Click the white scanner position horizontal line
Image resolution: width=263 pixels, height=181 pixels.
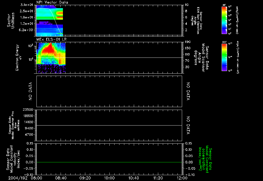[x=109, y=126]
